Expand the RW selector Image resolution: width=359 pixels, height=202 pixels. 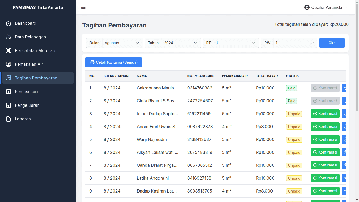(x=295, y=43)
